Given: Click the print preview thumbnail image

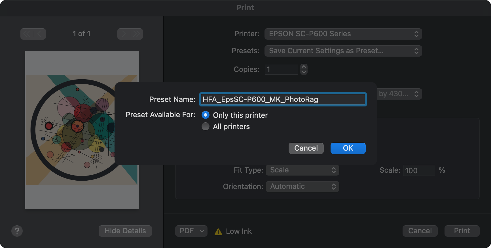Looking at the screenshot, I should pos(82,130).
